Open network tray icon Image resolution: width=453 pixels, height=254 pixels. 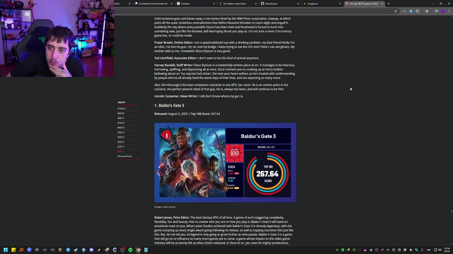[x=435, y=250]
